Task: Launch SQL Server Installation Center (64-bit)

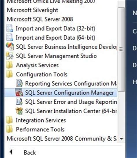Action: pyautogui.click(x=71, y=111)
